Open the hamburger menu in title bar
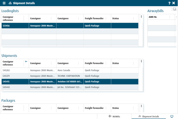Viewport: 178px width, 119px height. pyautogui.click(x=4, y=3)
